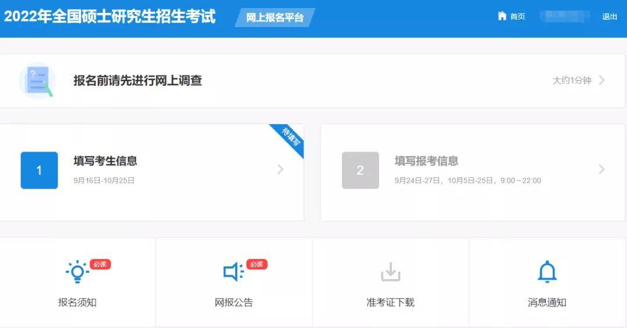The height and width of the screenshot is (328, 627).
Task: Select the blue step 1 number box
Action: coord(39,171)
